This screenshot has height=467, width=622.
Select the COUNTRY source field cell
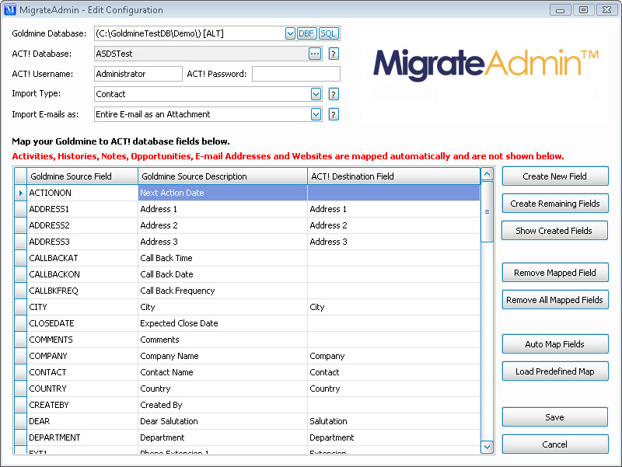(x=82, y=389)
